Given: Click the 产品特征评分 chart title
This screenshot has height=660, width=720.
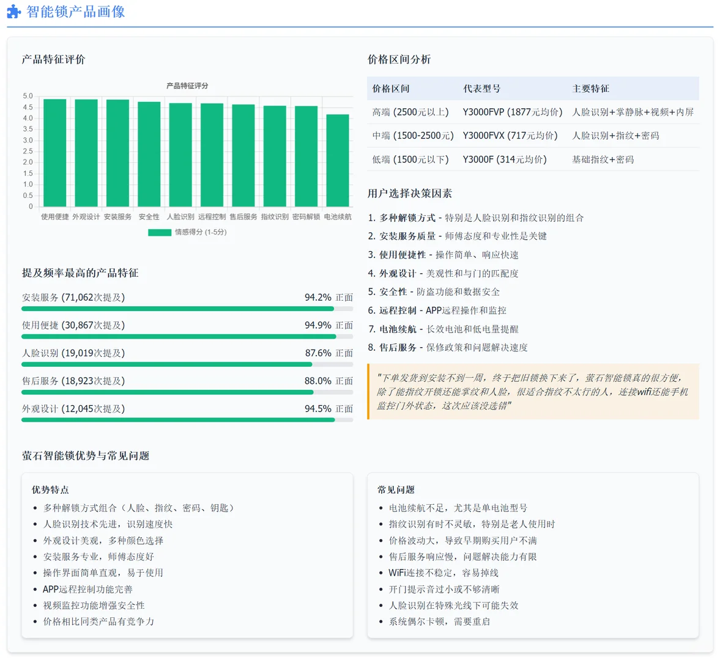Looking at the screenshot, I should (187, 86).
